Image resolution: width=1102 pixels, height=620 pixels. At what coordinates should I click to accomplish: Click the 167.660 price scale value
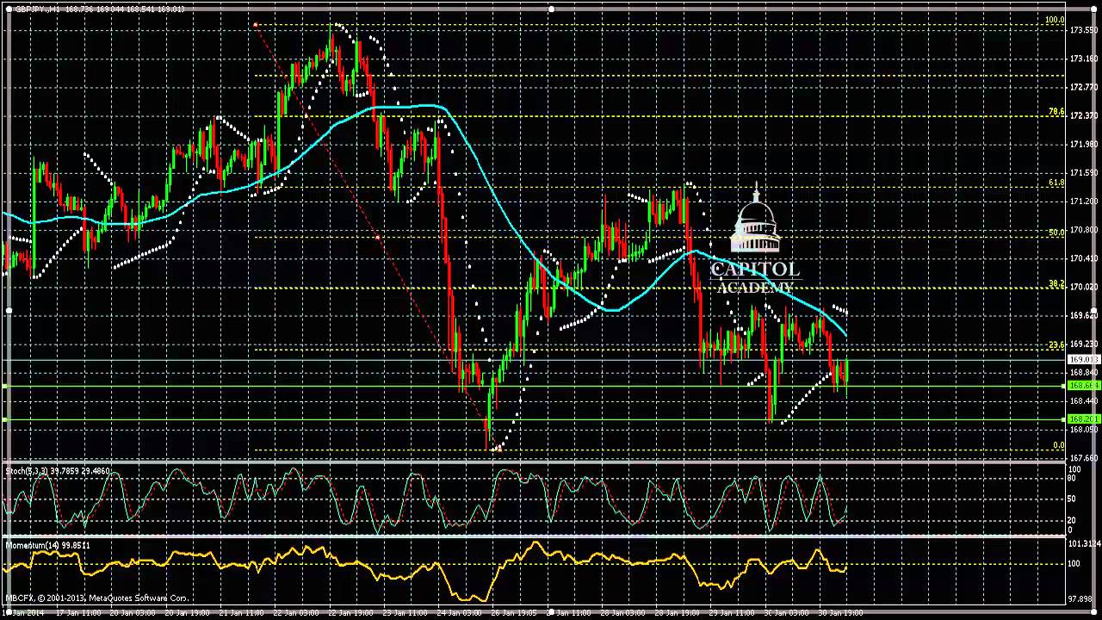pos(1083,457)
